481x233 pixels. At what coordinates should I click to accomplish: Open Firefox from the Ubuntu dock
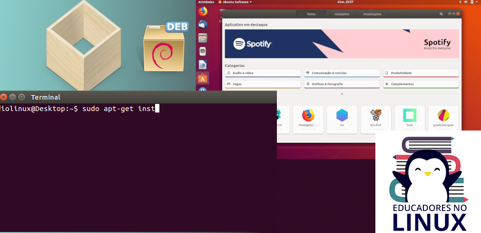coord(203,11)
